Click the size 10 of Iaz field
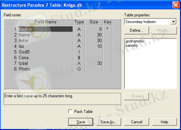The image size is (181, 130). tap(99, 46)
